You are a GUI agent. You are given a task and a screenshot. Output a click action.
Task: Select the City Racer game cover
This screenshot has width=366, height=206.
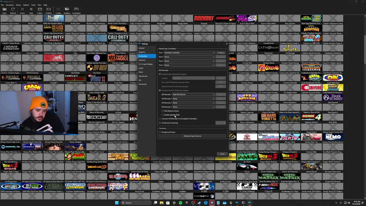tap(97, 68)
